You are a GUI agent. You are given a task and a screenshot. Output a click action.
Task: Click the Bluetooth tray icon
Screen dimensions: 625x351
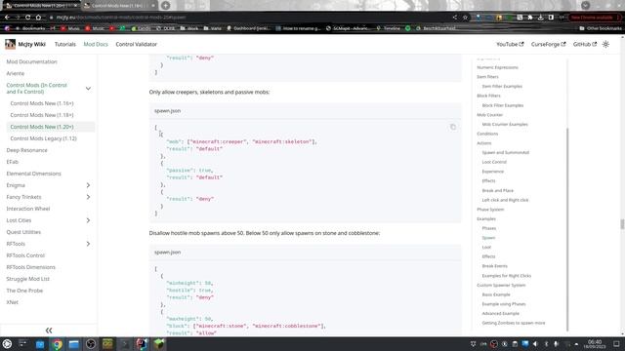(x=546, y=344)
